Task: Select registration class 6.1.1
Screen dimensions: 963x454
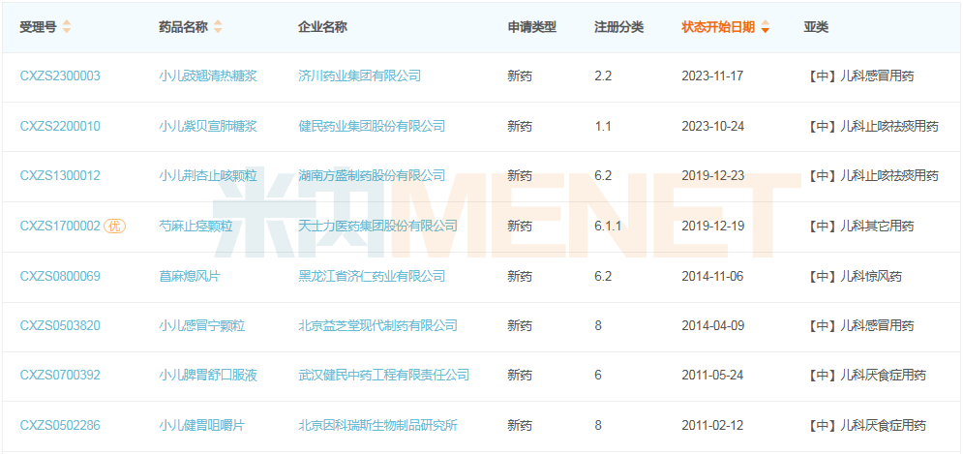Action: [608, 227]
